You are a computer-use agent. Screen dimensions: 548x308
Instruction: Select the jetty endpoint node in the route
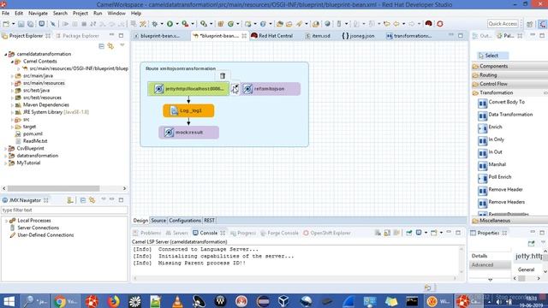click(x=188, y=89)
